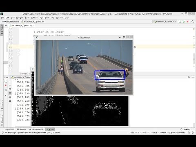Stop the process in Run panel sidebar
The width and height of the screenshot is (196, 147).
coord(6,85)
